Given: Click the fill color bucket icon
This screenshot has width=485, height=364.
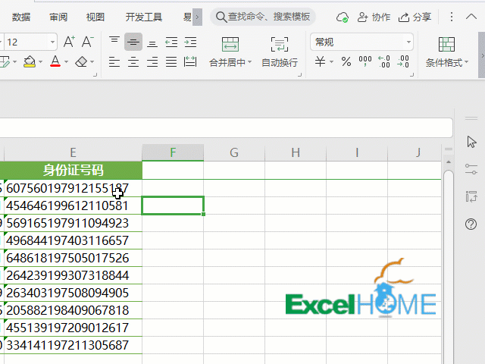Looking at the screenshot, I should [30, 61].
